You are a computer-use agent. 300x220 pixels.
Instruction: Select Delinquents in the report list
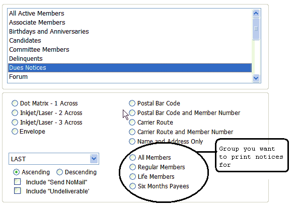(x=130, y=59)
